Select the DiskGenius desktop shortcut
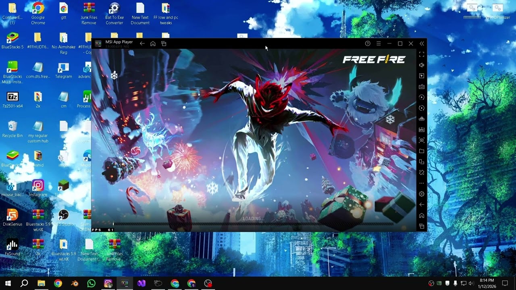This screenshot has height=290, width=516. [x=12, y=218]
